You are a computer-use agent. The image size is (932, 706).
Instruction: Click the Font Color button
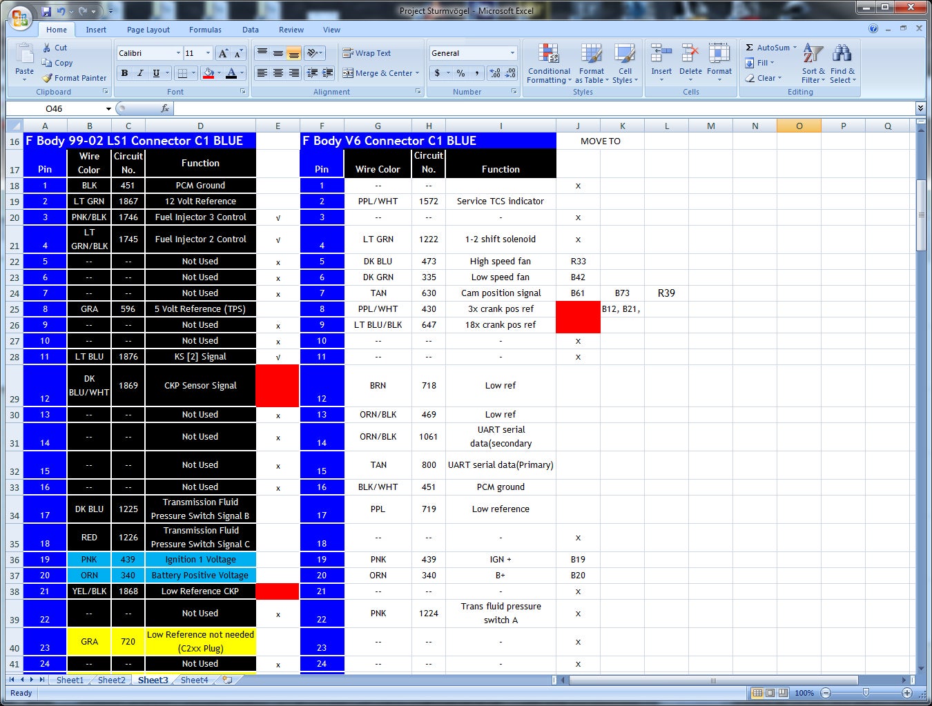coord(231,73)
